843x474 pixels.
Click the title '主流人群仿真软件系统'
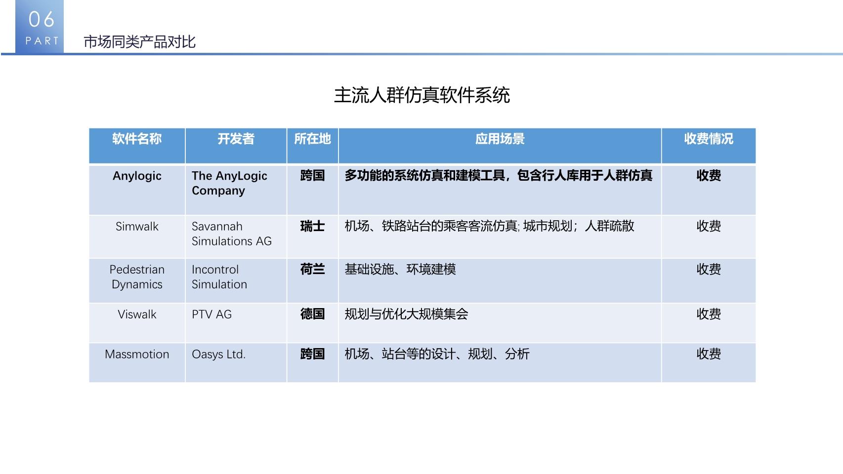(421, 95)
